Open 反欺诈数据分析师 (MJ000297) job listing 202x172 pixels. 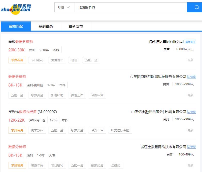(x=33, y=112)
